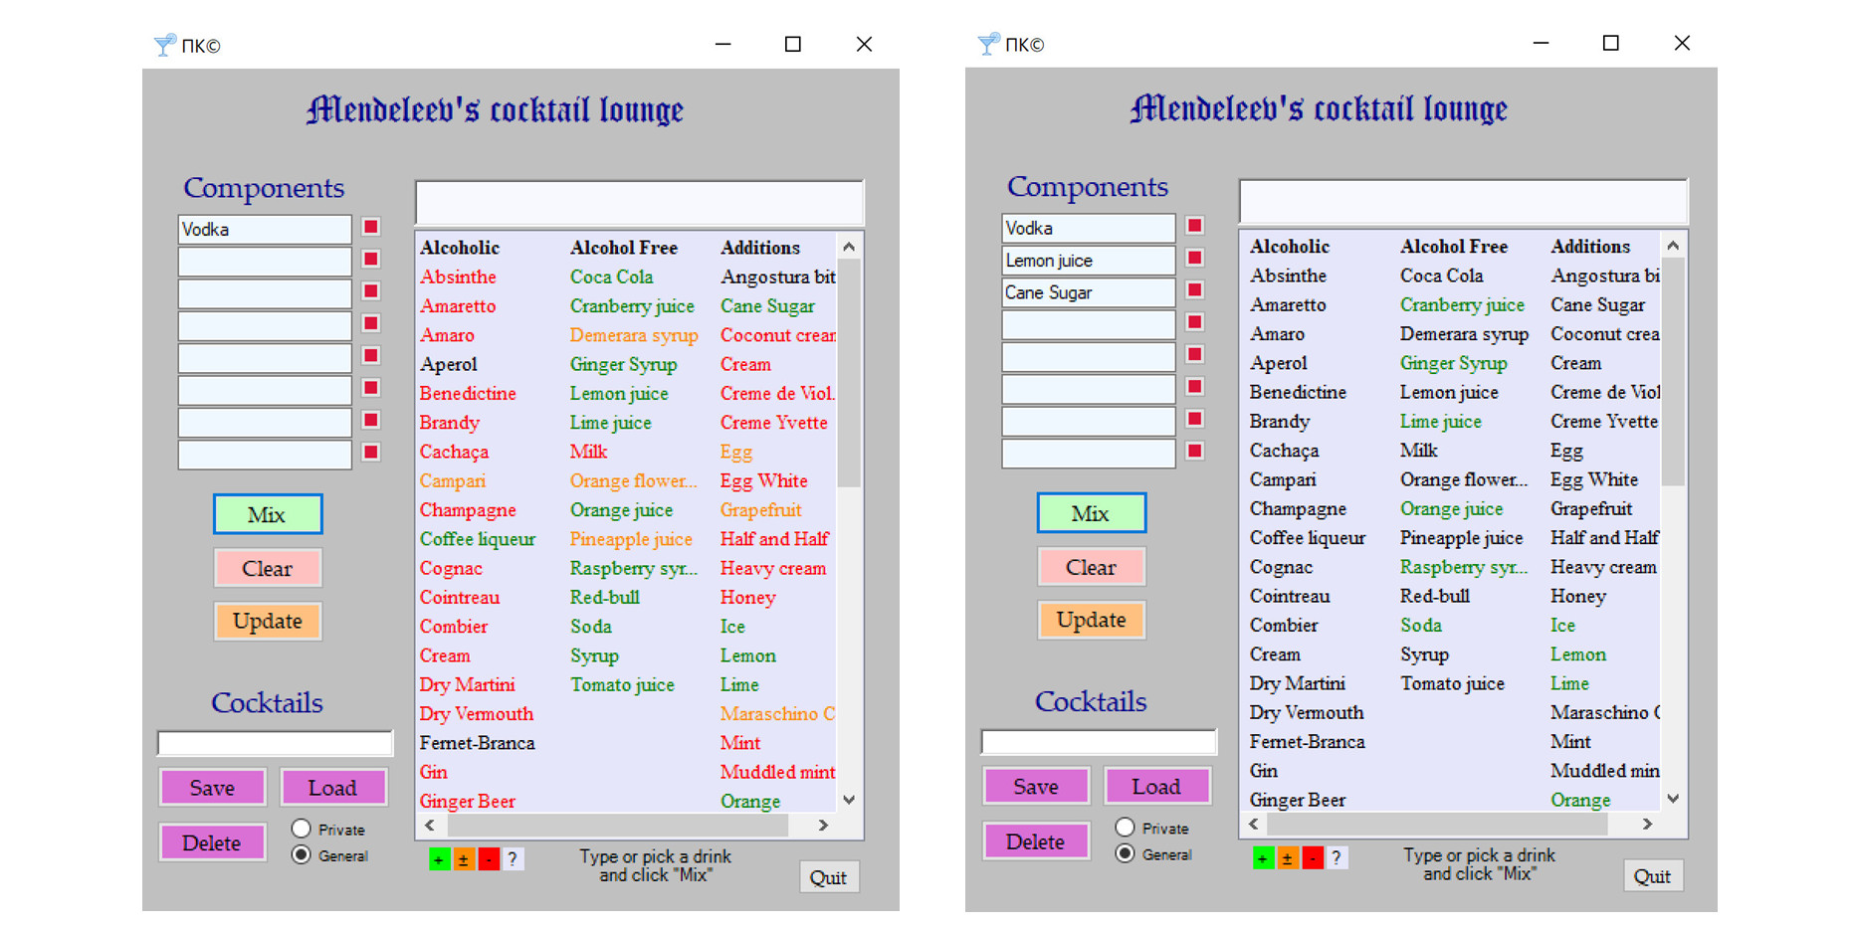
Task: Click Update button in left window
Action: 268,621
